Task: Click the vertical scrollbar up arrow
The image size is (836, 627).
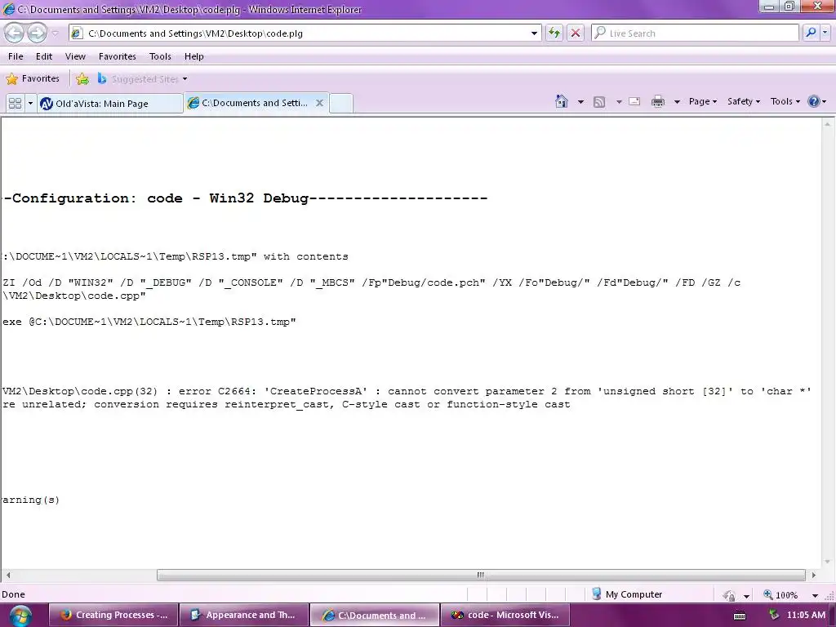Action: (x=828, y=124)
